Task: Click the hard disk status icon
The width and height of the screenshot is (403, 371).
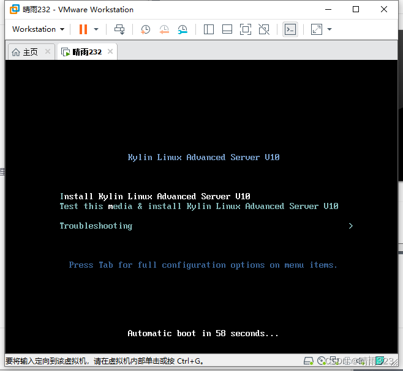Action: tap(309, 361)
